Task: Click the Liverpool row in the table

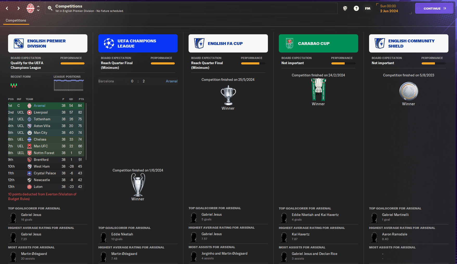Action: click(x=46, y=112)
